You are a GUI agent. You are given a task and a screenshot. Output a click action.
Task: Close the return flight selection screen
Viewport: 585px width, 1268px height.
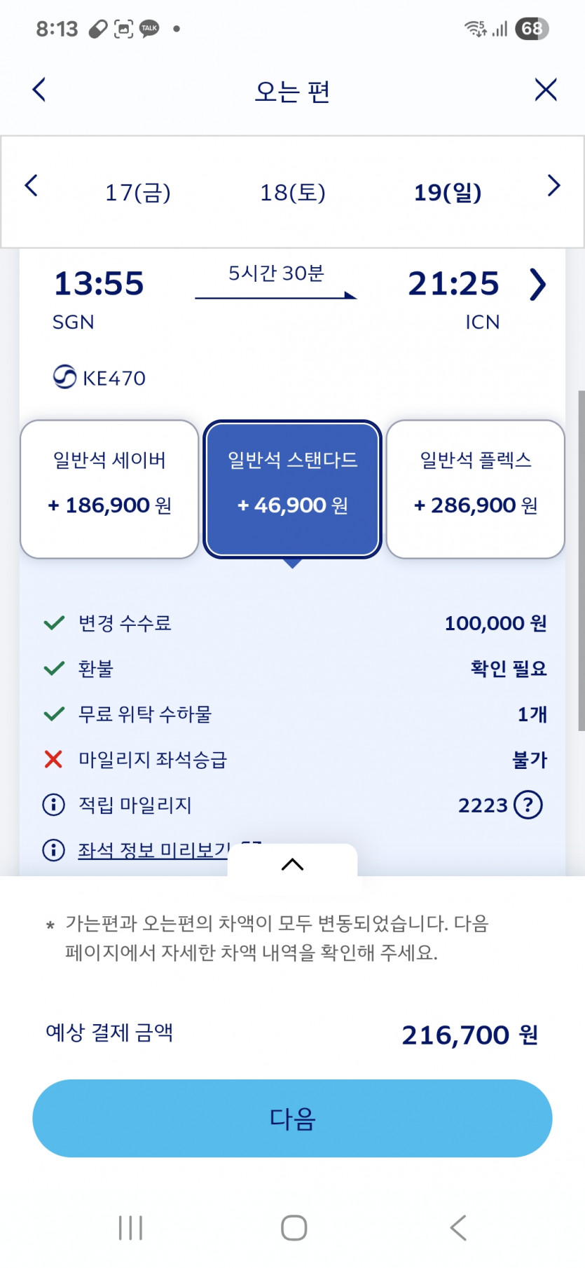[x=545, y=90]
